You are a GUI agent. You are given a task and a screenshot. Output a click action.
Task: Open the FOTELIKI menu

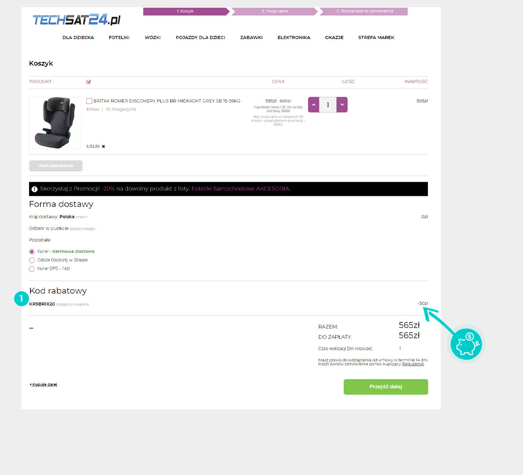[119, 38]
